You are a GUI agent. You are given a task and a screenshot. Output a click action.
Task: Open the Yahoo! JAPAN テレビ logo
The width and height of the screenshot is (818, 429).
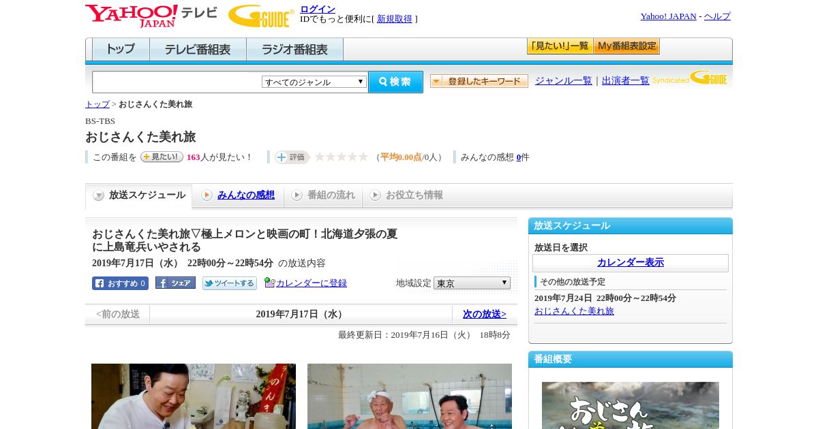click(x=151, y=16)
